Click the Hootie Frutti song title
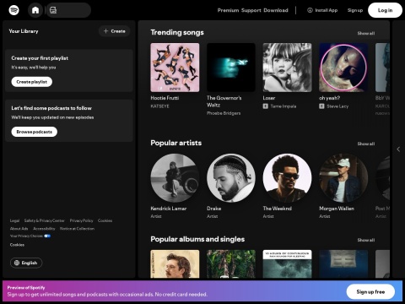 [165, 98]
